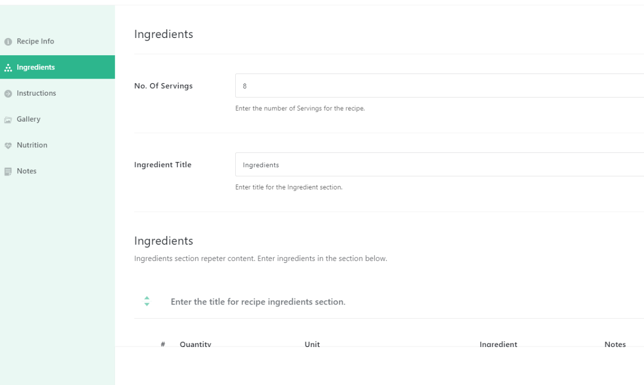Open the Notes section
The image size is (644, 385).
tap(26, 171)
